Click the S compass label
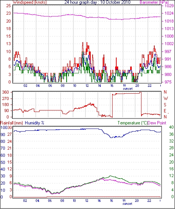Viewport: 175px width, 209px height. click(x=165, y=105)
